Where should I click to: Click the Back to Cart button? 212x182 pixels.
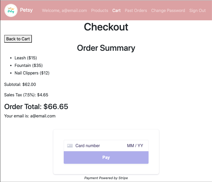pyautogui.click(x=18, y=39)
